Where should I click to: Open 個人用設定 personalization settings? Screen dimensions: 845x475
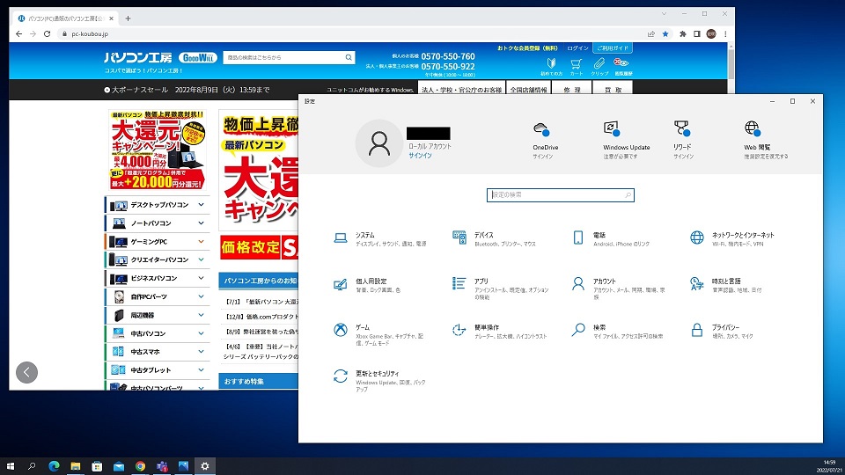(371, 281)
